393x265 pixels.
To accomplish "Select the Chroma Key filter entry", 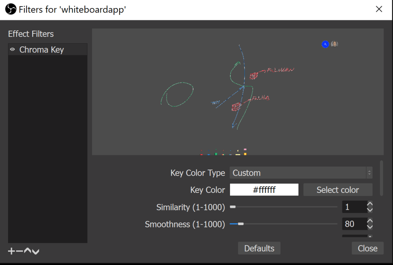I will point(41,50).
